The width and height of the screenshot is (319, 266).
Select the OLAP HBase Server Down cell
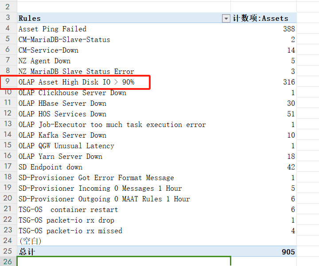pyautogui.click(x=62, y=103)
